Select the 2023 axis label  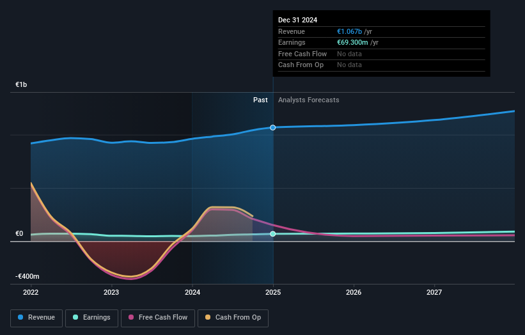111,293
